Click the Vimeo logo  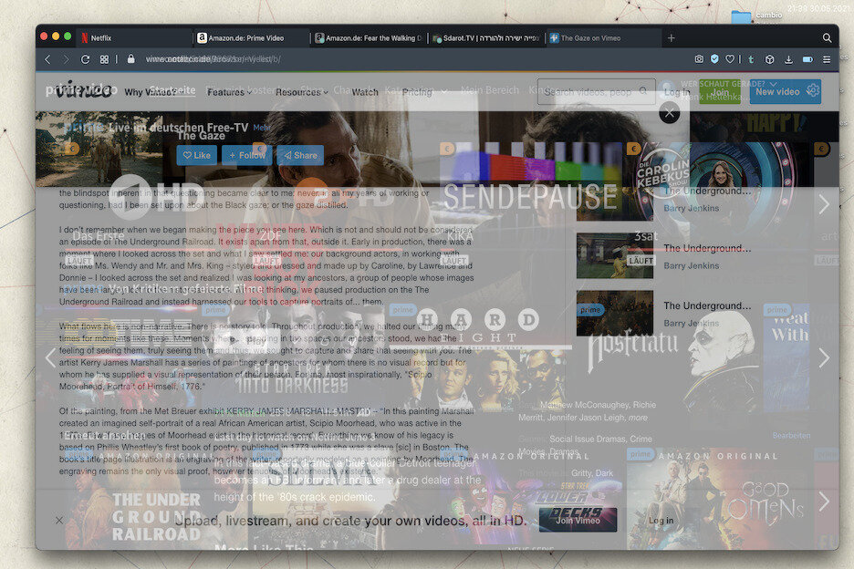tap(83, 89)
